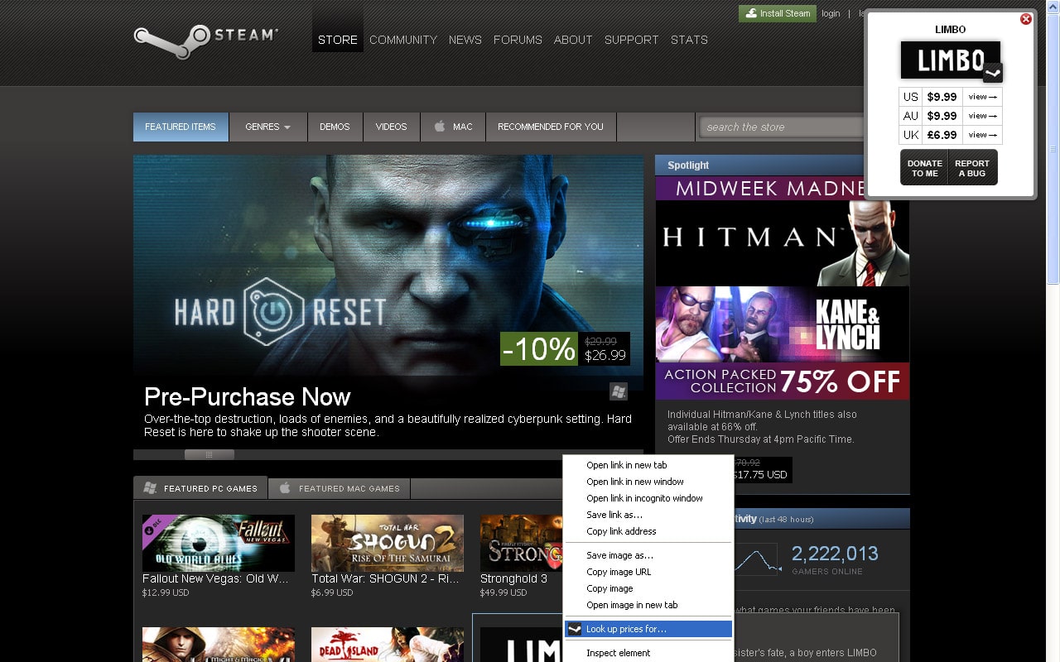Open RECOMMENDED FOR YOU tab
The width and height of the screenshot is (1060, 662).
tap(551, 127)
